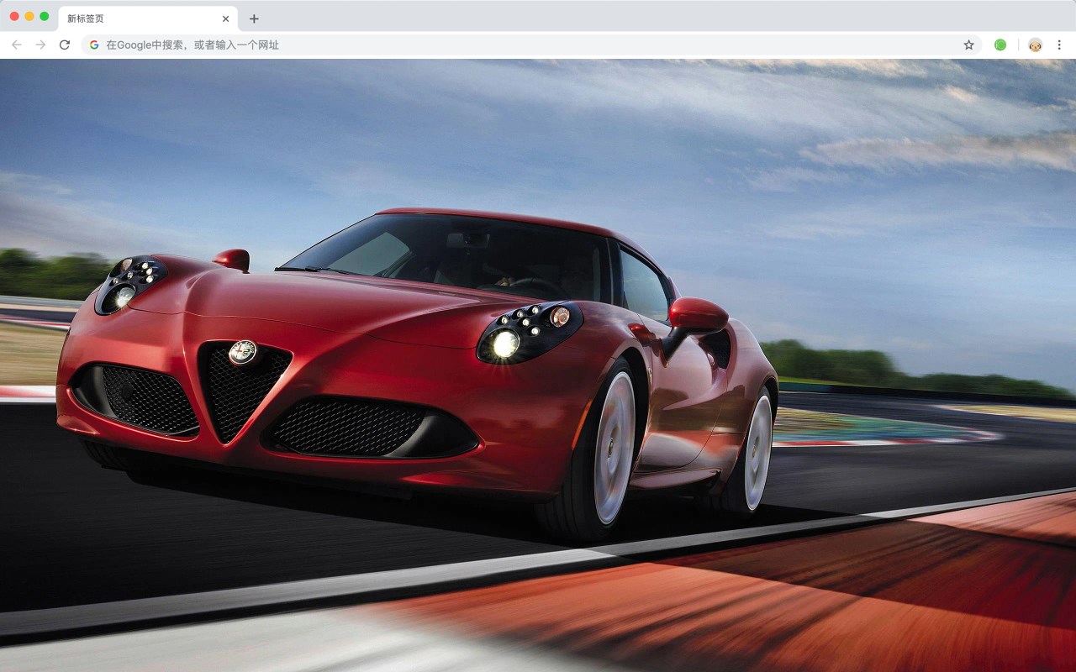1076x672 pixels.
Task: Open the user profile avatar
Action: click(1035, 45)
